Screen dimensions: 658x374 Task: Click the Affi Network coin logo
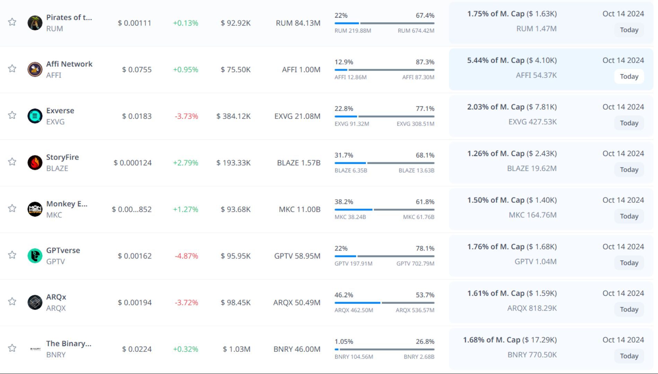pos(35,70)
